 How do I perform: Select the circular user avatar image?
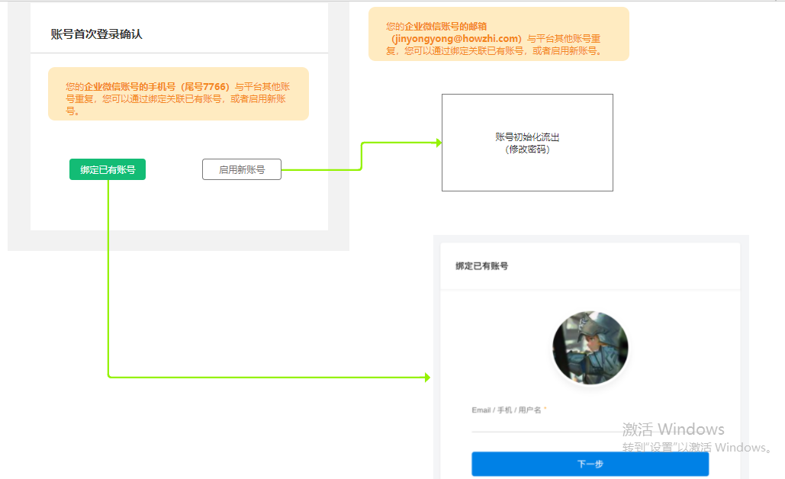(590, 348)
